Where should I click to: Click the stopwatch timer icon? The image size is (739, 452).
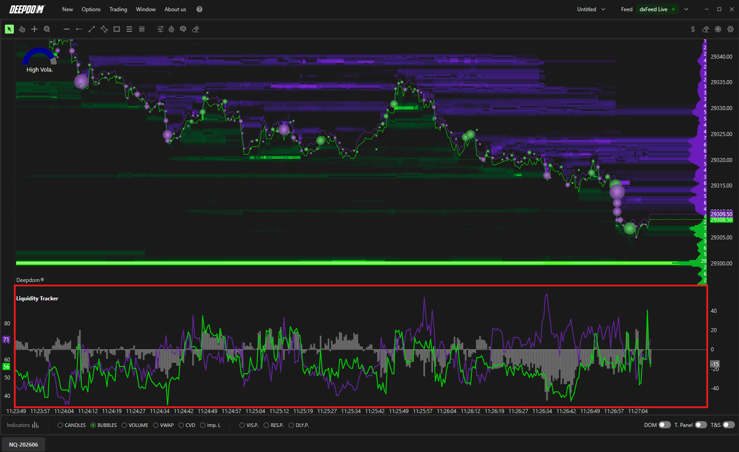tap(171, 29)
